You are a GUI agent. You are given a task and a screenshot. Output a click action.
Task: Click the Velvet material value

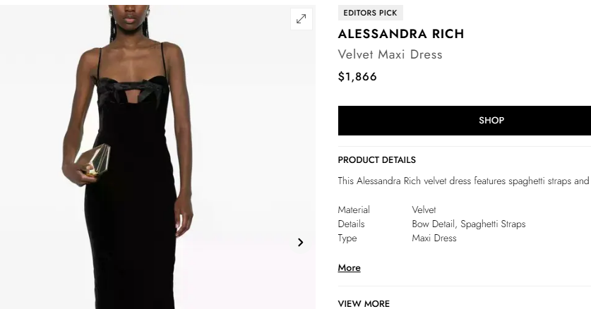point(424,210)
